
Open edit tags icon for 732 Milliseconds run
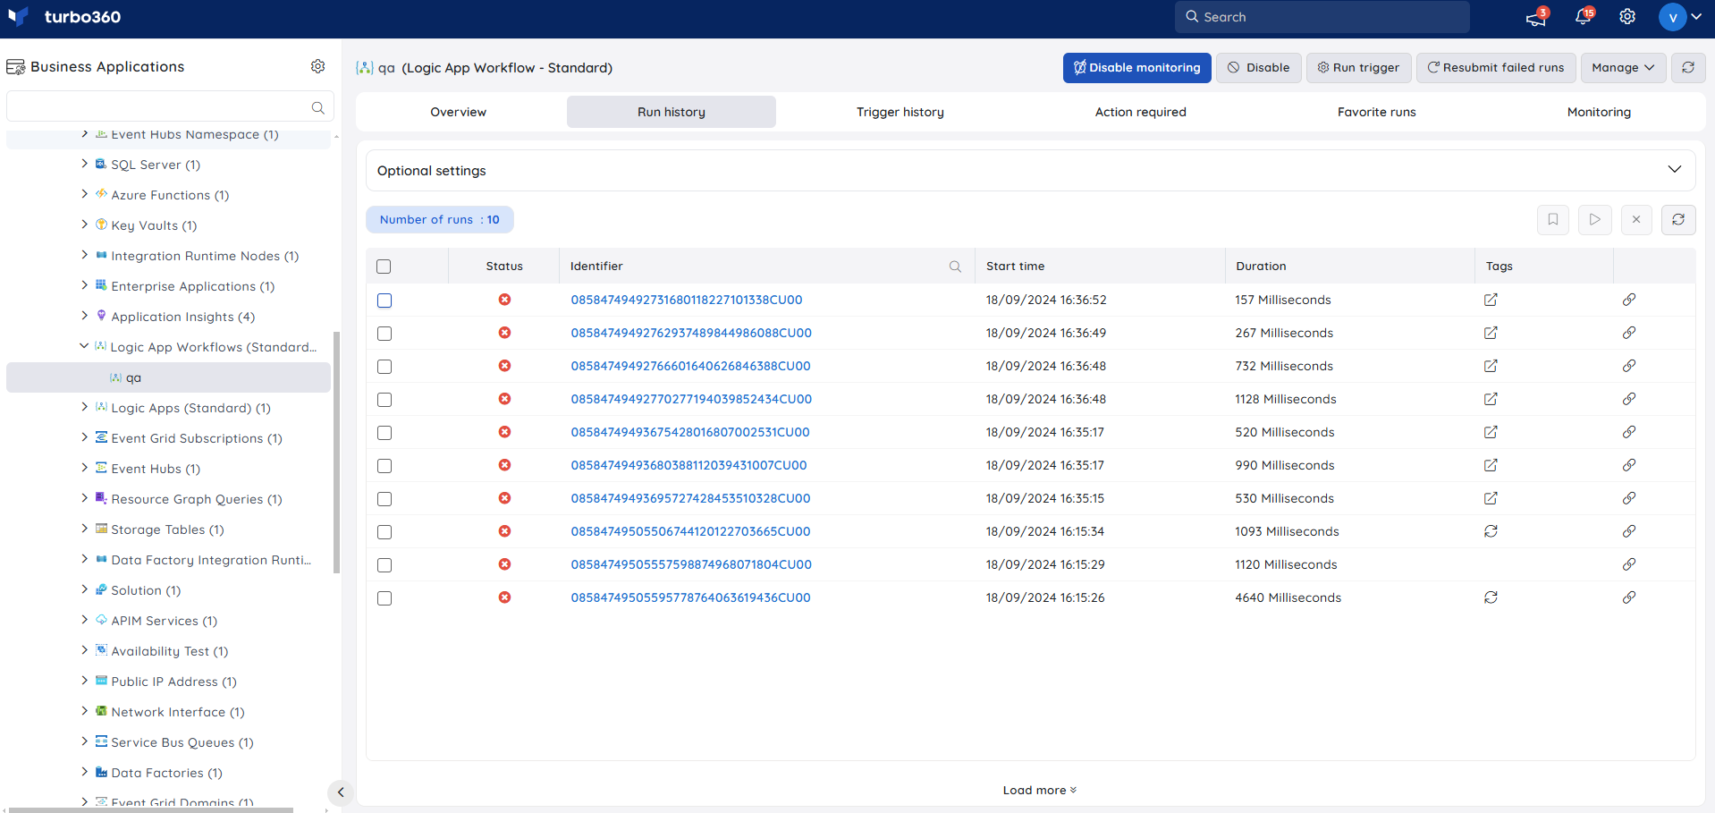click(x=1491, y=366)
